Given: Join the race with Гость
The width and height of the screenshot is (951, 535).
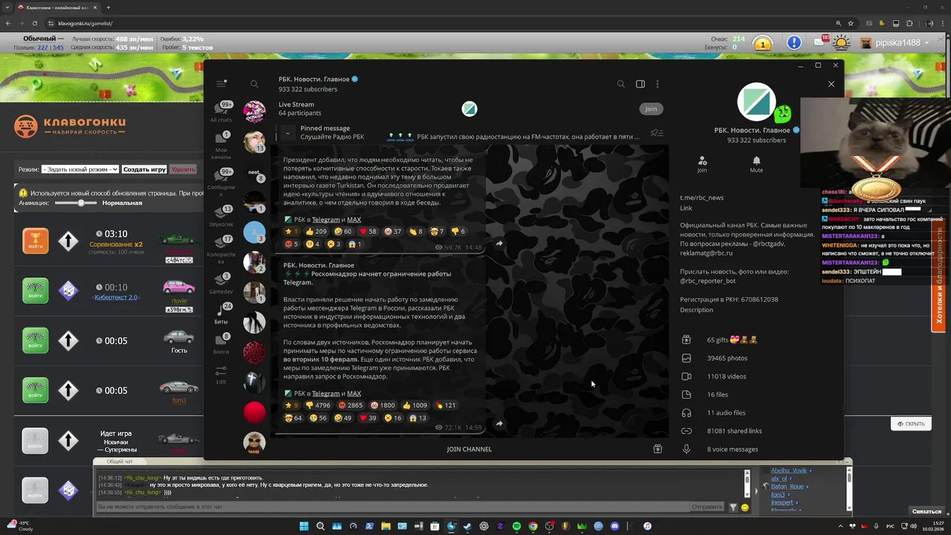Looking at the screenshot, I should pyautogui.click(x=35, y=340).
